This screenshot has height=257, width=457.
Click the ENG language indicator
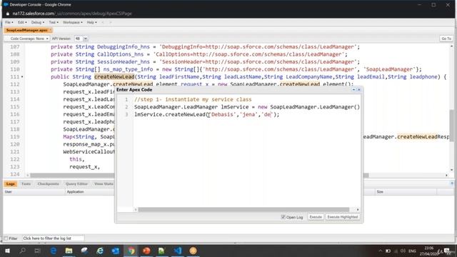click(412, 251)
